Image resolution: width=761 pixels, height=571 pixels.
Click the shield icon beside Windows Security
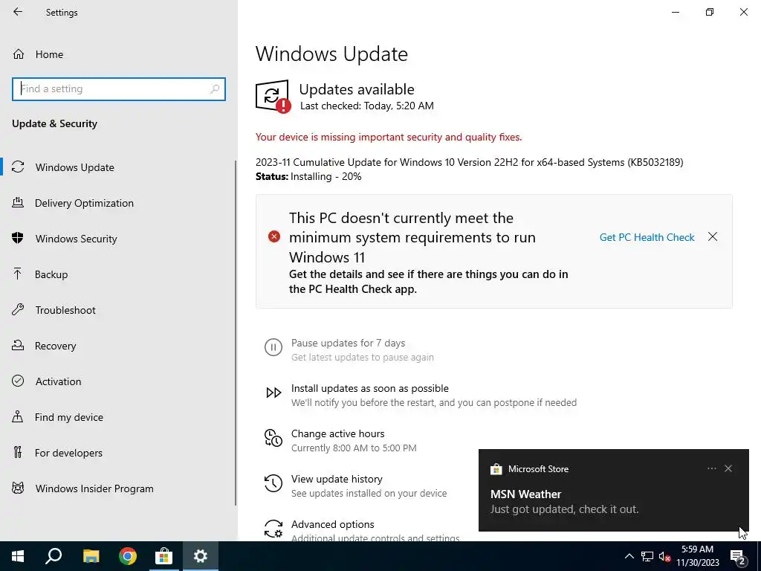click(x=18, y=238)
